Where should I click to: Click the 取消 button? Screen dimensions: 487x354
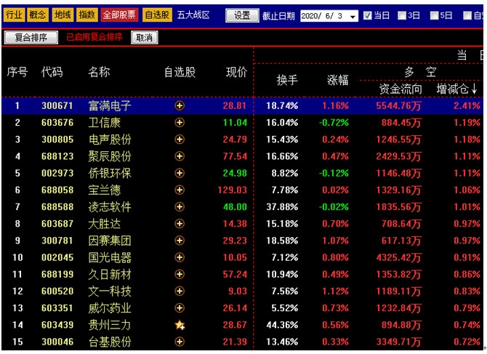coord(144,38)
